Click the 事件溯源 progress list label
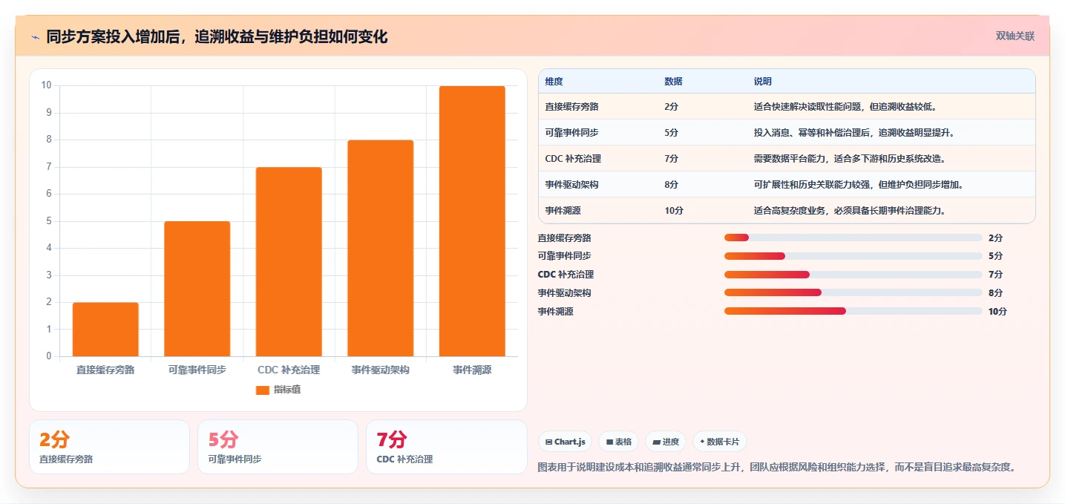 pos(556,312)
